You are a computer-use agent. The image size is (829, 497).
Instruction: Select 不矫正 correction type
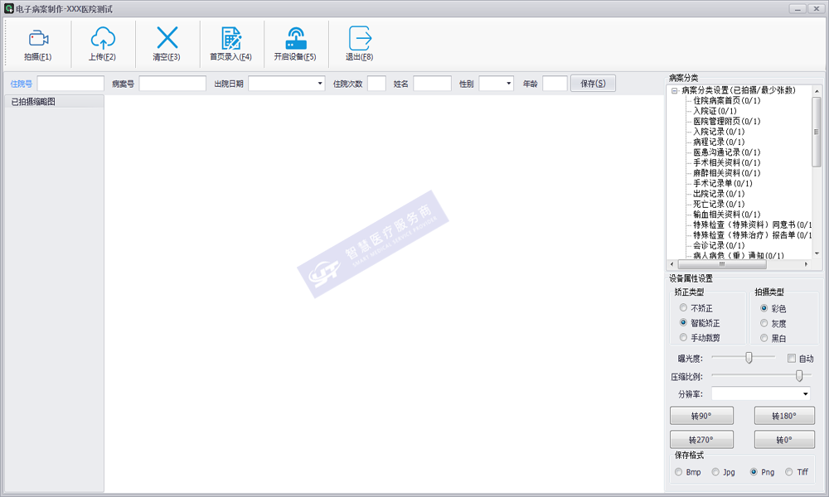[683, 308]
